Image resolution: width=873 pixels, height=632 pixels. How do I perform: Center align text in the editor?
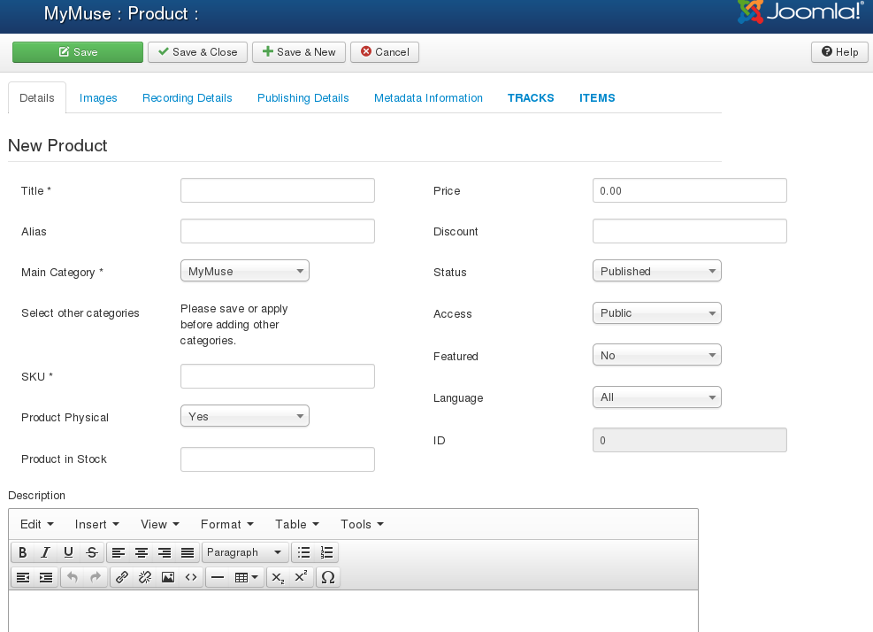[x=142, y=552]
